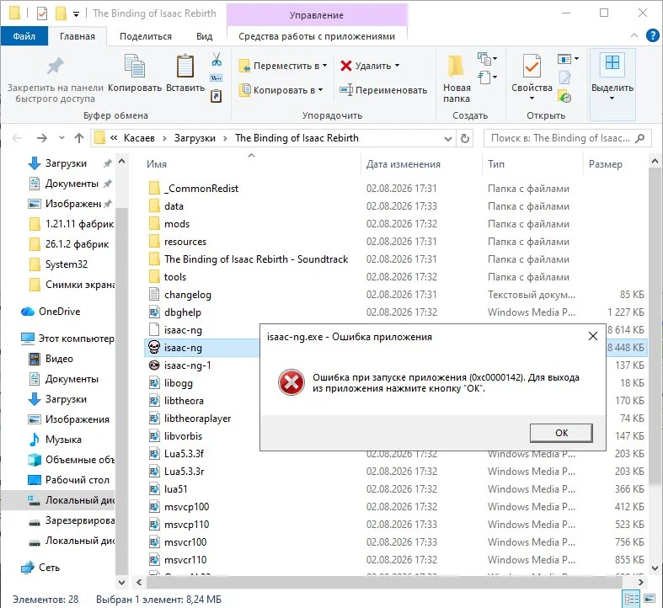Viewport: 663px width, 608px height.
Task: Click Загрузки in address breadcrumb
Action: click(195, 138)
